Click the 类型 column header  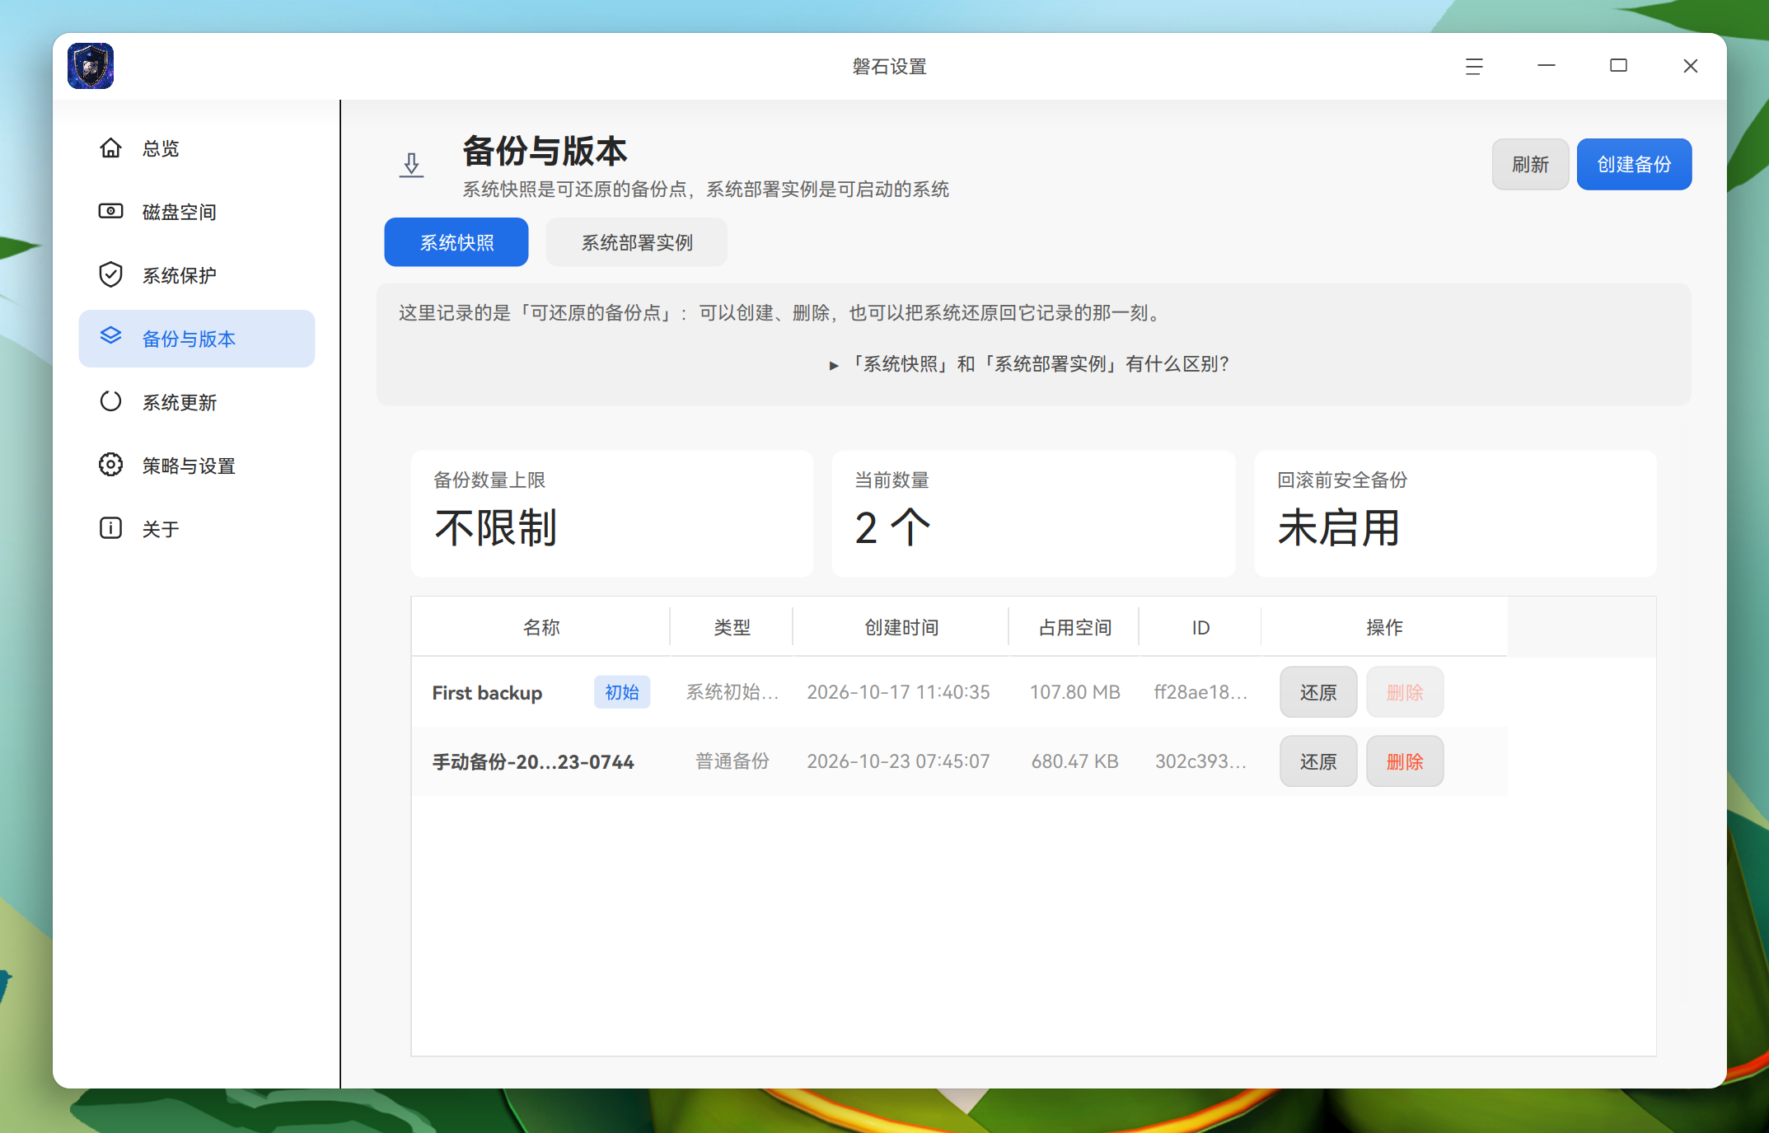pyautogui.click(x=732, y=627)
